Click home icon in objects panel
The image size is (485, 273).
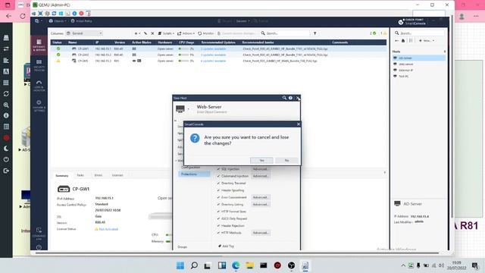(x=403, y=40)
